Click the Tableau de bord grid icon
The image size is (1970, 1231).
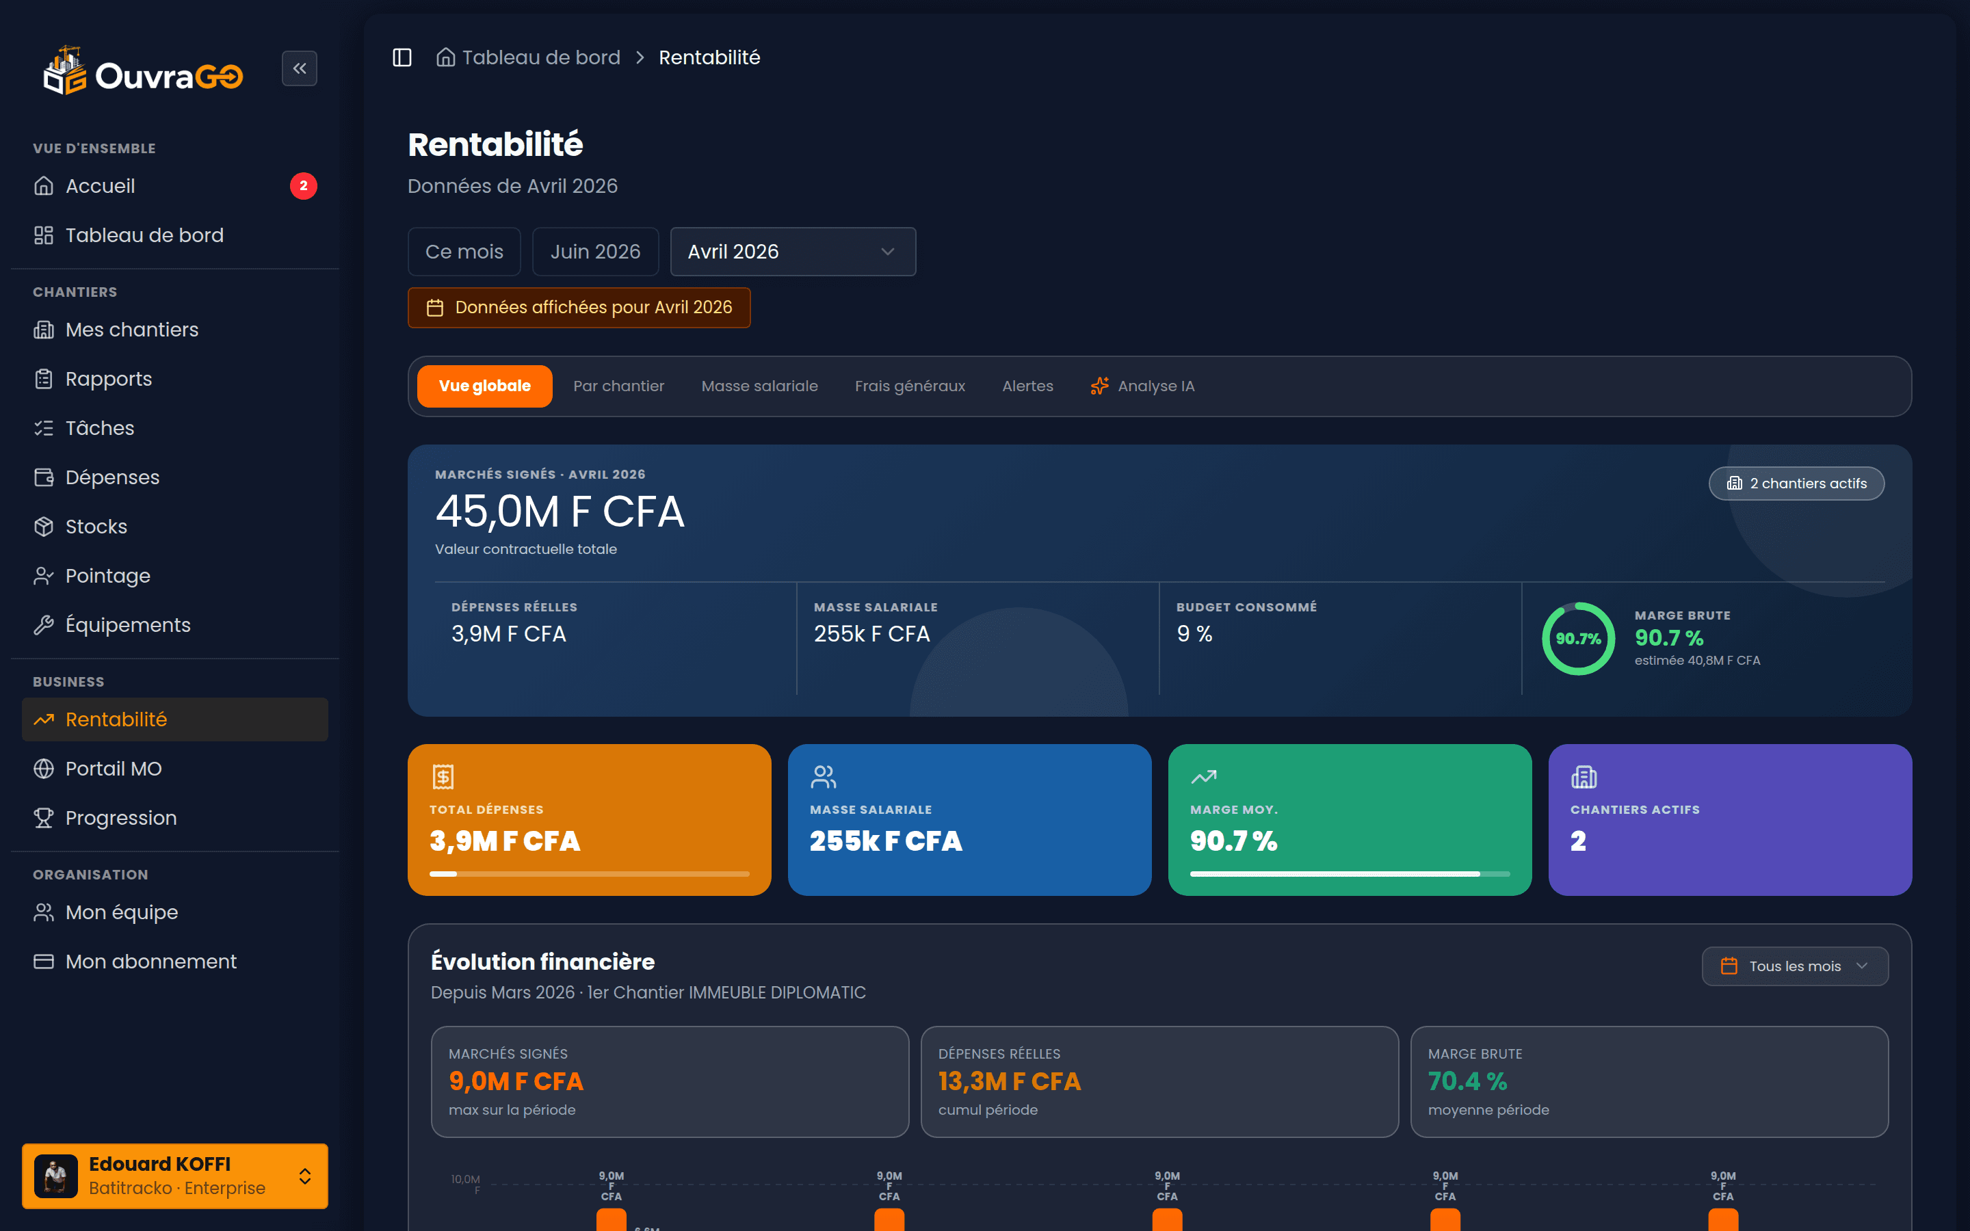44,235
